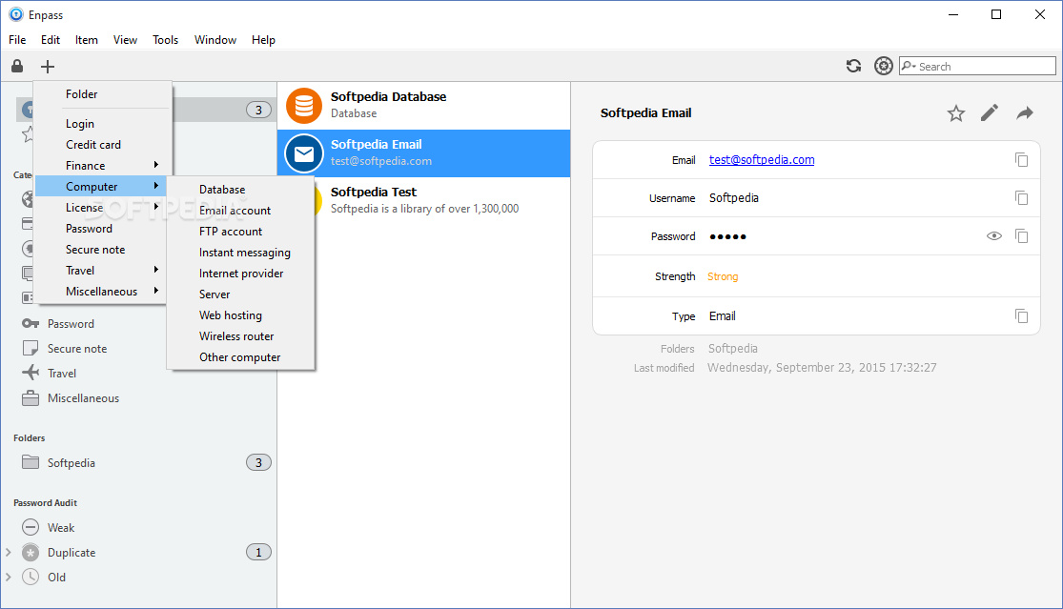Screen dimensions: 1063x609
Task: Open the Item menu
Action: (86, 40)
